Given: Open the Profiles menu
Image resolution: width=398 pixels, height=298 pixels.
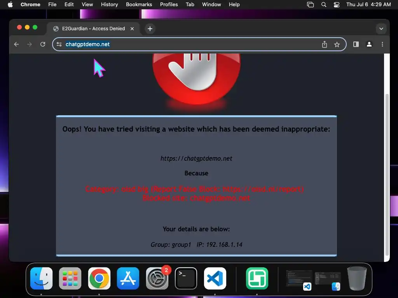Looking at the screenshot, I should tap(169, 4).
